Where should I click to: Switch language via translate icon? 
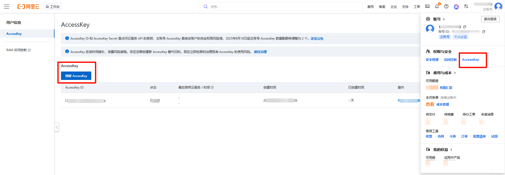point(466,7)
